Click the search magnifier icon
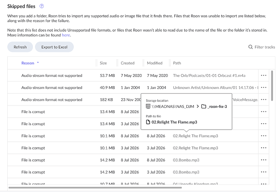This screenshot has height=192, width=277. (x=251, y=47)
